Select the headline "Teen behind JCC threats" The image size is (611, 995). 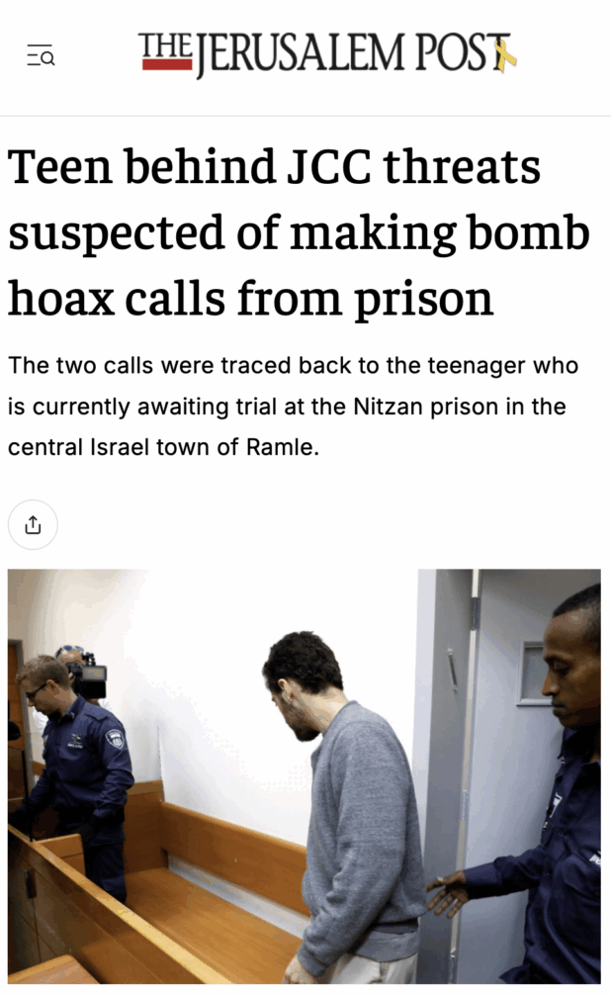(274, 167)
